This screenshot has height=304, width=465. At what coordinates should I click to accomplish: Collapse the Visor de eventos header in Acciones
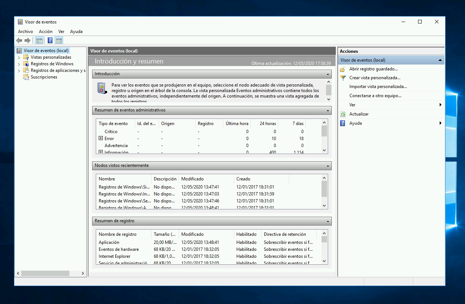click(x=440, y=59)
